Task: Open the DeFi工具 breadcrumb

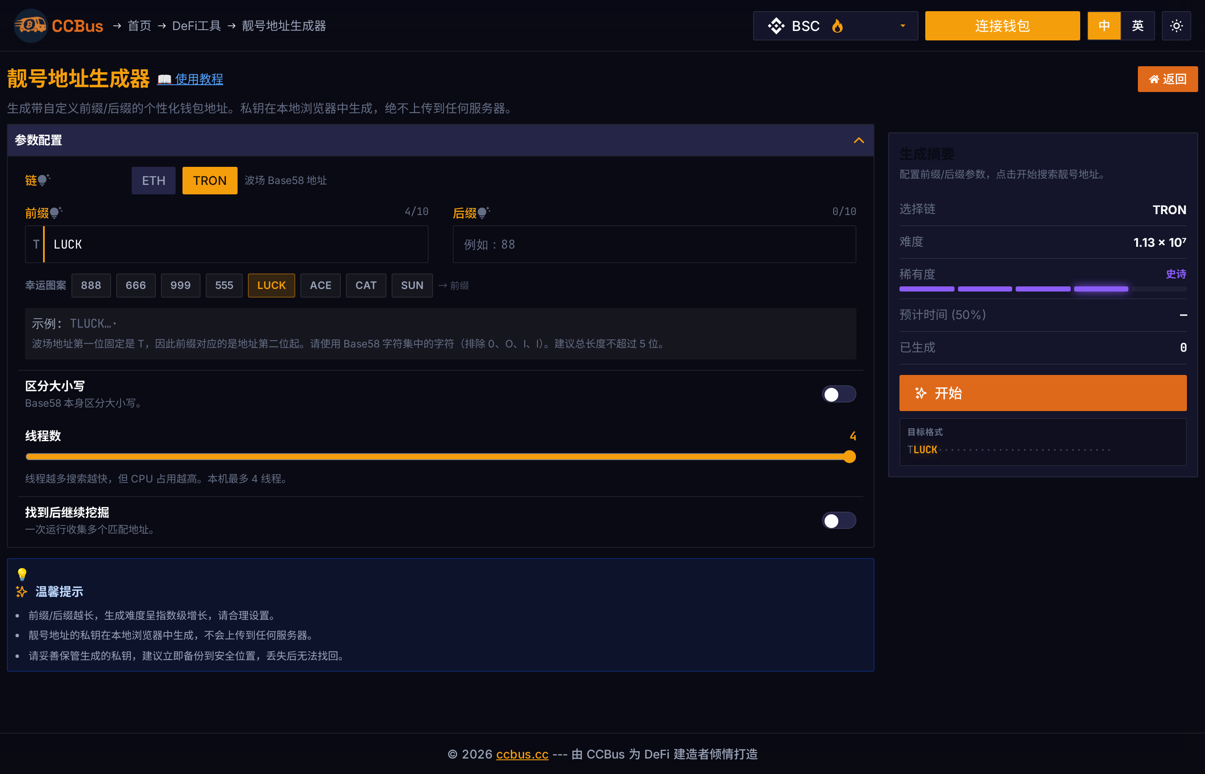Action: pyautogui.click(x=197, y=26)
